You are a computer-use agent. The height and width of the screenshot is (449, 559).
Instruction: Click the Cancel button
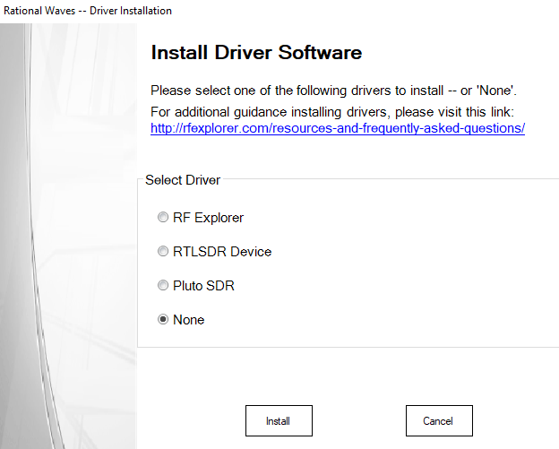pos(439,421)
